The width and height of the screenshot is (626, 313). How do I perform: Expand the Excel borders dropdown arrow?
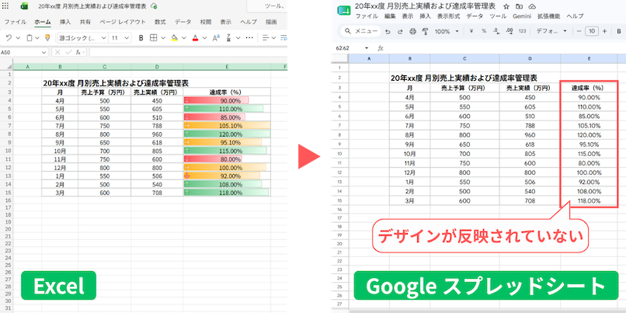(x=163, y=38)
